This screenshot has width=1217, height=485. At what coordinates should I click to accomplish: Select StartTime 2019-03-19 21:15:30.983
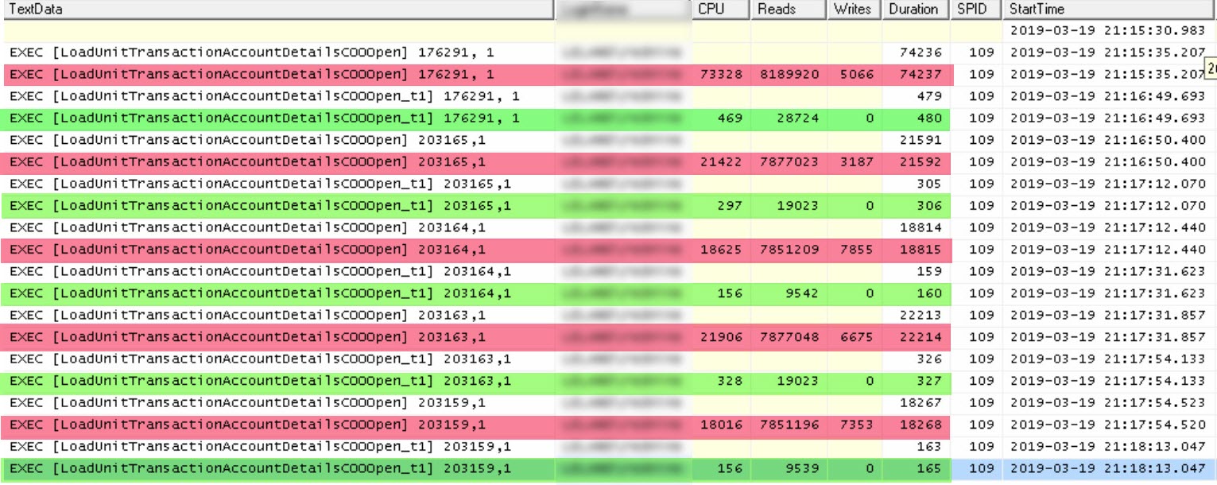(x=1107, y=30)
